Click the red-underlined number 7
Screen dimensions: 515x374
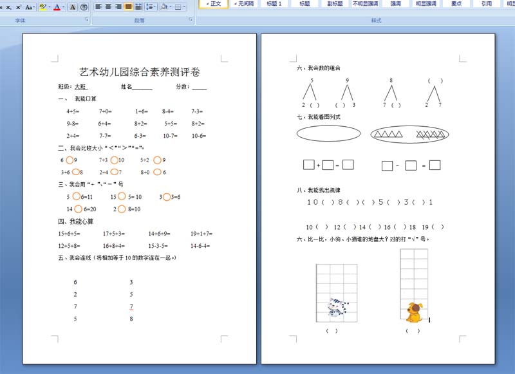131,306
